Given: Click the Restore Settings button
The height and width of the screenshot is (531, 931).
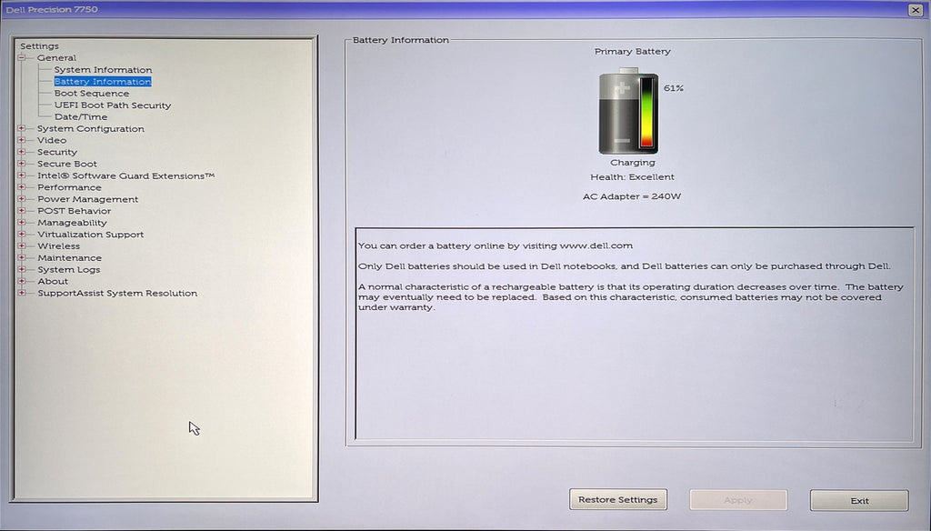Looking at the screenshot, I should point(618,499).
